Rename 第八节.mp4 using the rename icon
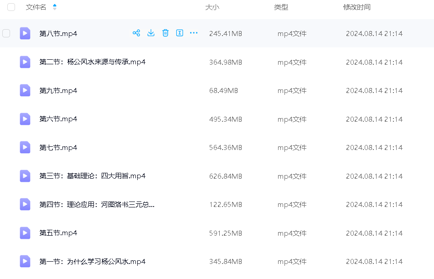This screenshot has height=279, width=434. point(180,33)
